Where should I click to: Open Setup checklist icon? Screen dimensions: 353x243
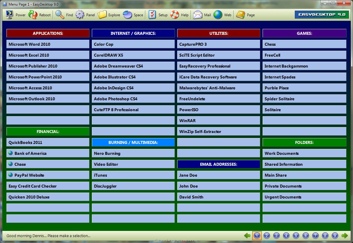(x=152, y=15)
